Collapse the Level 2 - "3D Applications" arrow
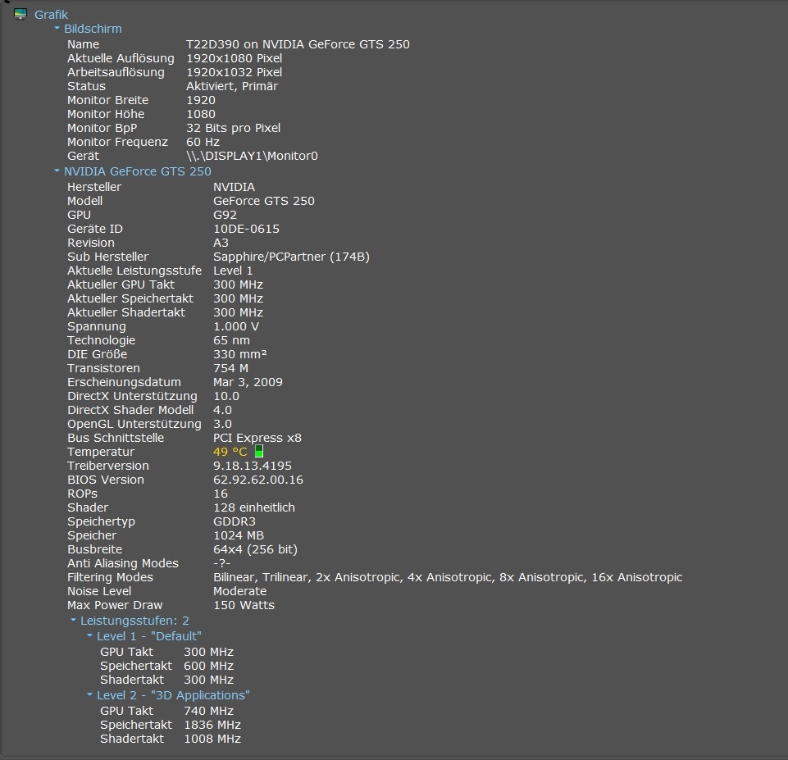Screen dimensions: 788x760 pos(90,695)
